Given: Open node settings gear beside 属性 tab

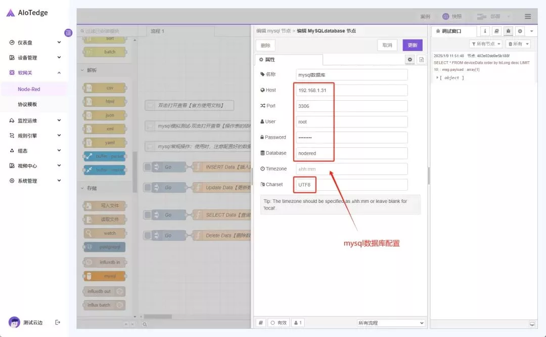Looking at the screenshot, I should click(410, 60).
